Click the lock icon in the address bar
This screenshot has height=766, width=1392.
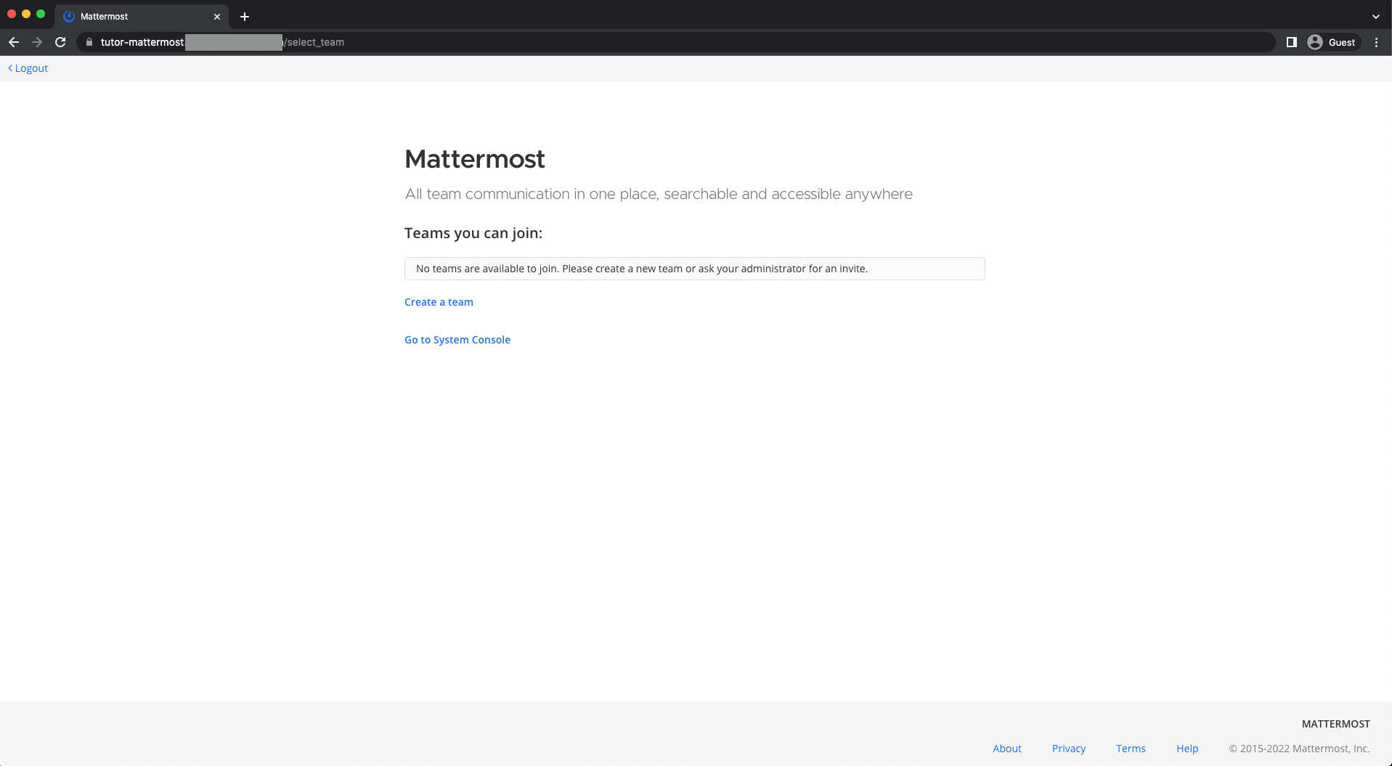pos(89,42)
